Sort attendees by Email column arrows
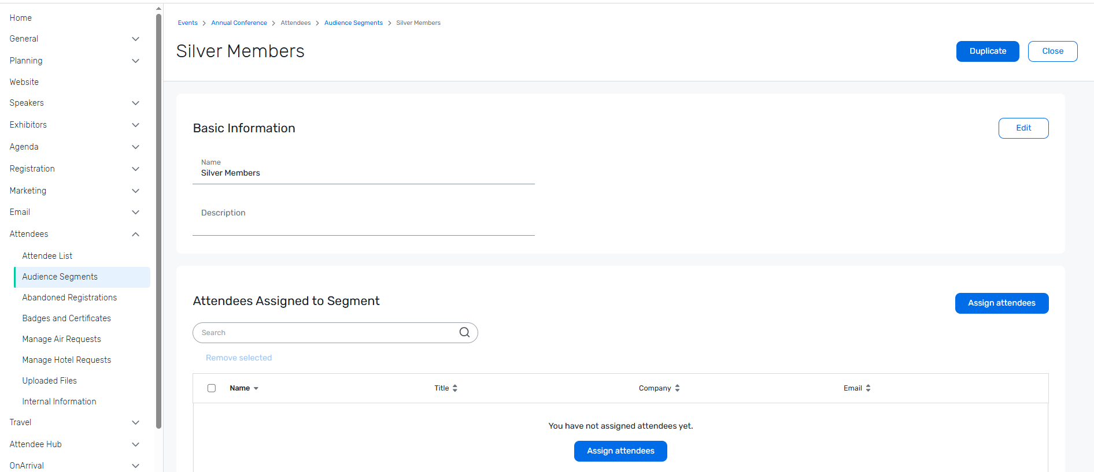 point(868,388)
